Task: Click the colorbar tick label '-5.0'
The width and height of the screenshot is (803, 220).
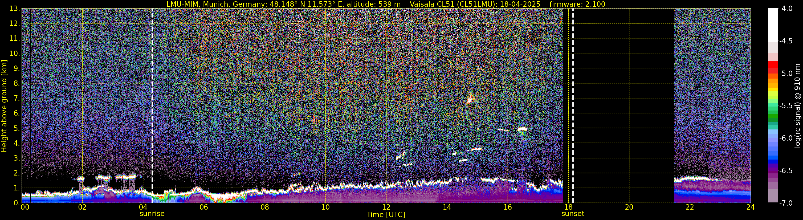Action: click(x=786, y=74)
